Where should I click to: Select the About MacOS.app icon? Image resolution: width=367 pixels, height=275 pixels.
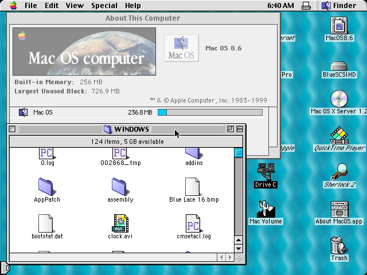coord(339,209)
